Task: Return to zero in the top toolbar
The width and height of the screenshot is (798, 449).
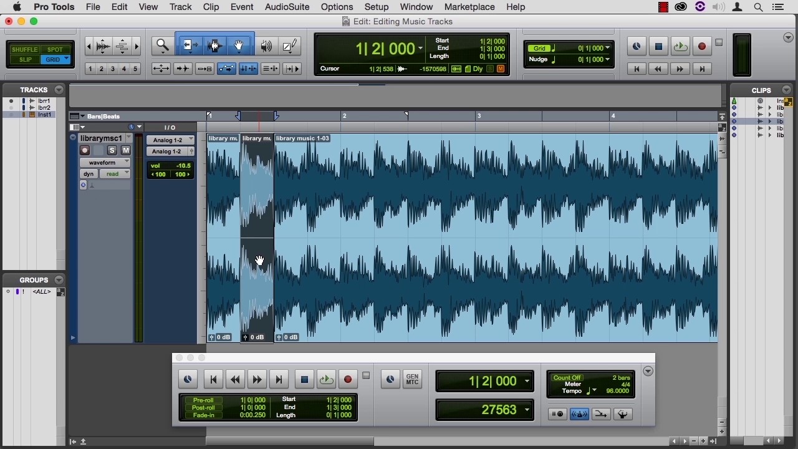Action: (x=637, y=69)
